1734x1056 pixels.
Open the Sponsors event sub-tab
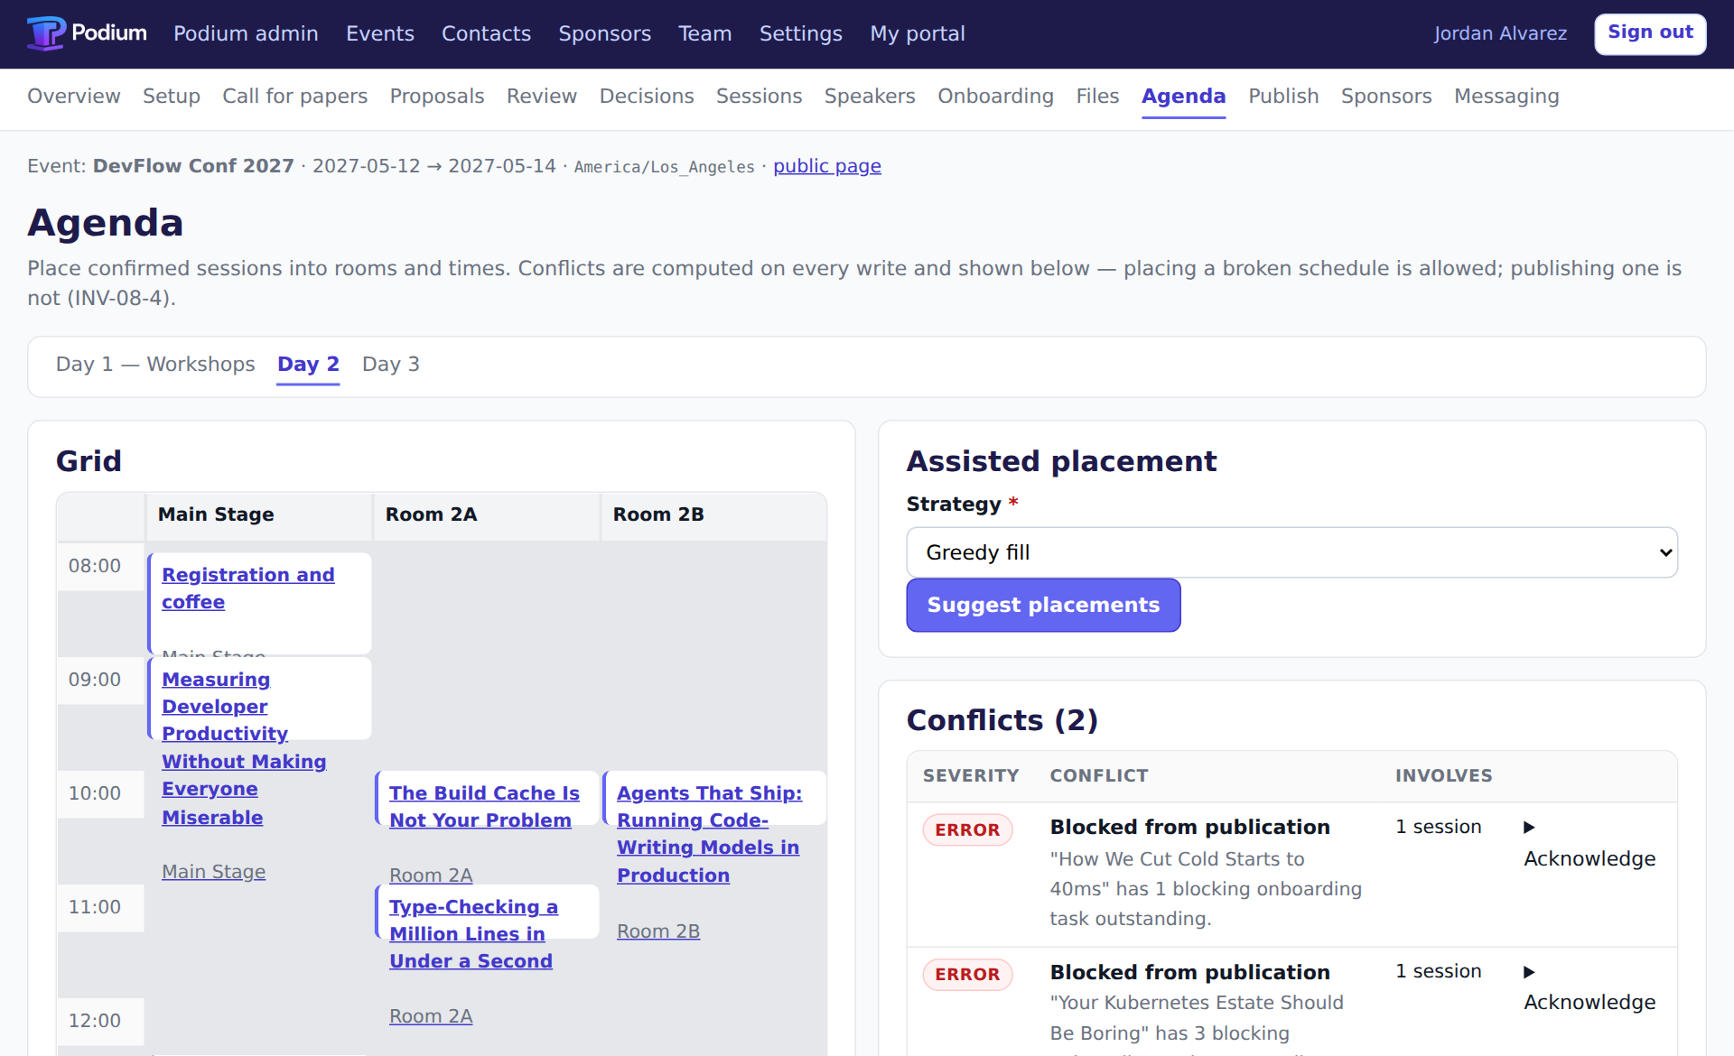pyautogui.click(x=1386, y=96)
